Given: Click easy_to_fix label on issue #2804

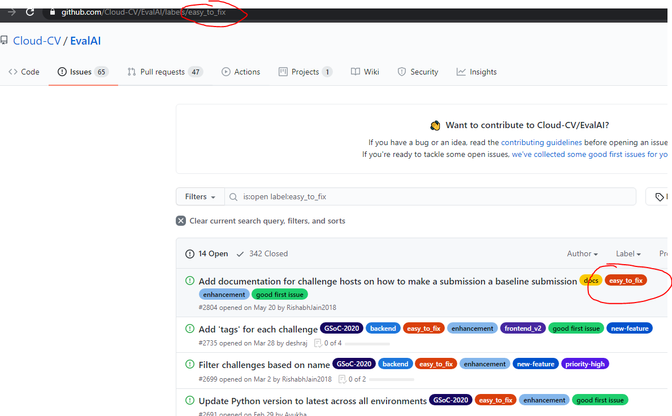Looking at the screenshot, I should [626, 281].
